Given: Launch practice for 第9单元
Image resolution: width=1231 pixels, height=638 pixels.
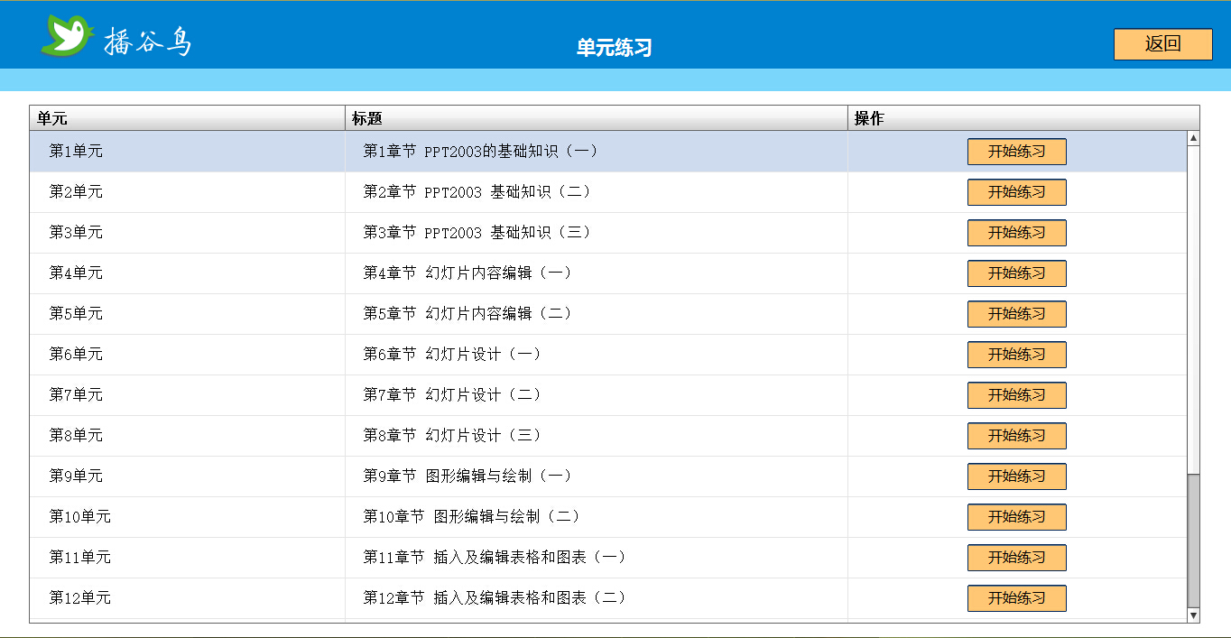Looking at the screenshot, I should point(1016,476).
